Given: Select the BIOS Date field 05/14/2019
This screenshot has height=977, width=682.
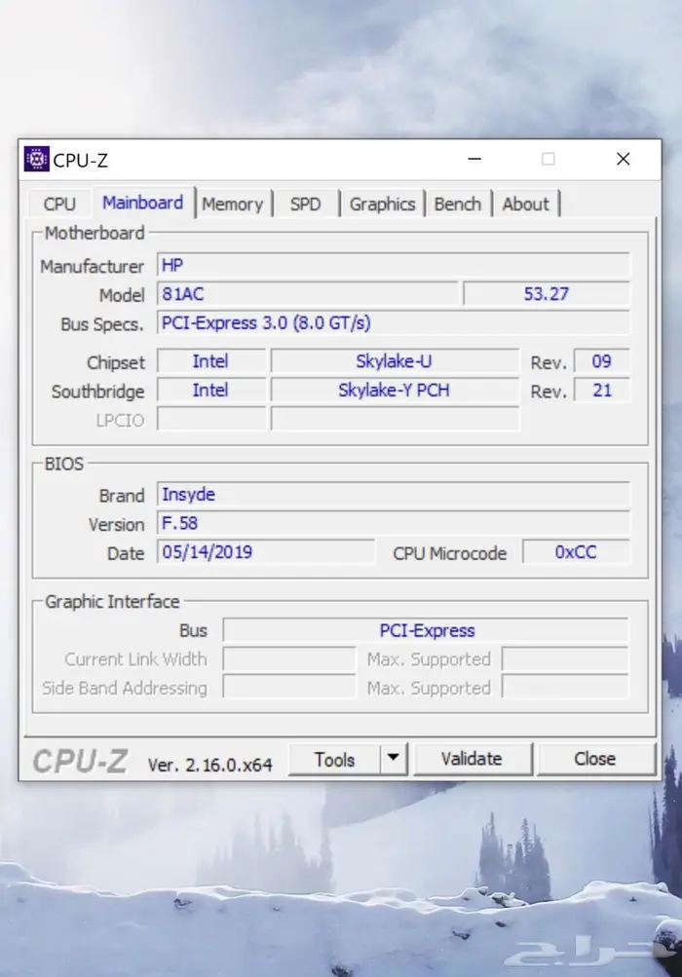Looking at the screenshot, I should pos(265,552).
